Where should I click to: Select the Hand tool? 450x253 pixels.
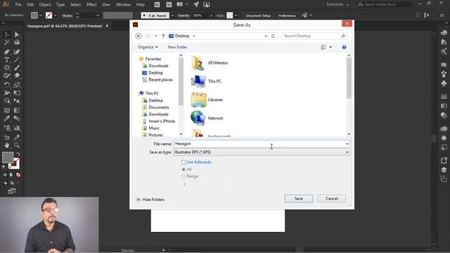point(7,145)
